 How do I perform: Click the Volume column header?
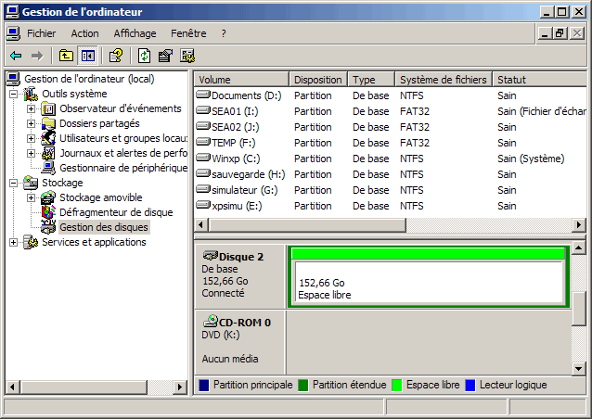click(x=240, y=80)
